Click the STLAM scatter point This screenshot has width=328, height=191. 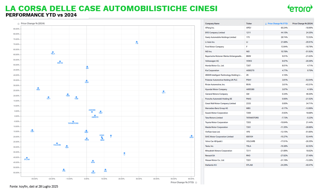(x=27, y=158)
